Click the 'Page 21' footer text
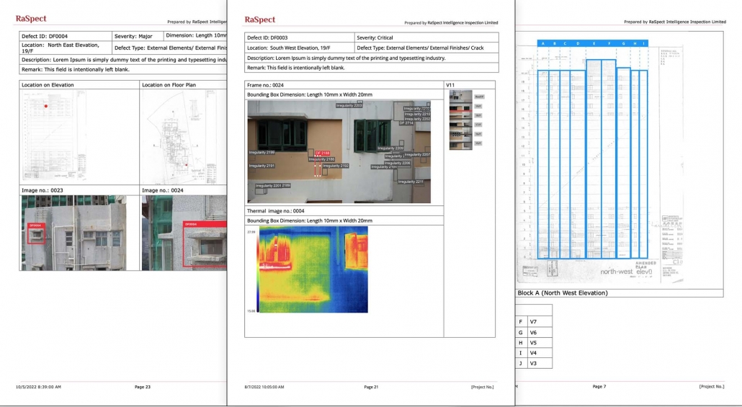742x407 pixels. click(x=371, y=387)
